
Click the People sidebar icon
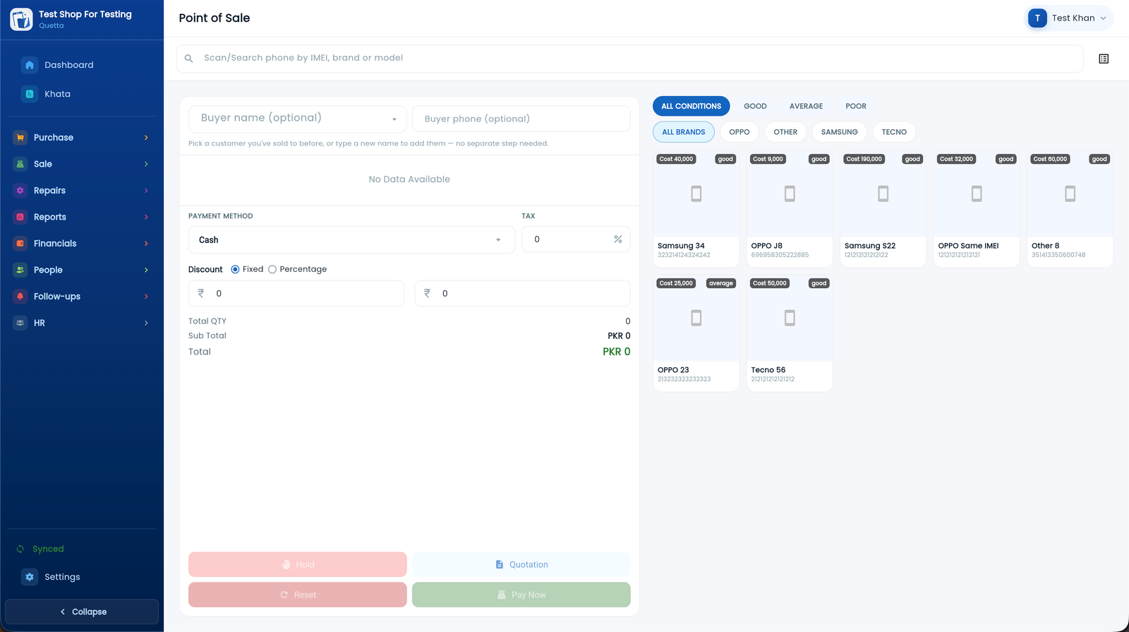click(x=20, y=270)
